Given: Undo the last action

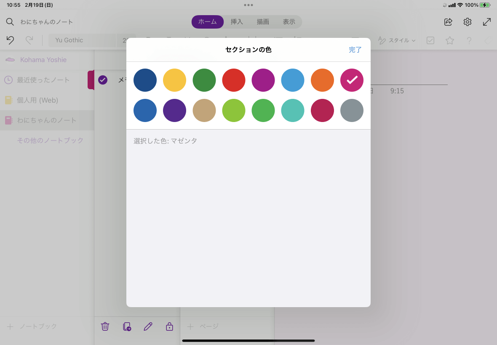Looking at the screenshot, I should [10, 40].
